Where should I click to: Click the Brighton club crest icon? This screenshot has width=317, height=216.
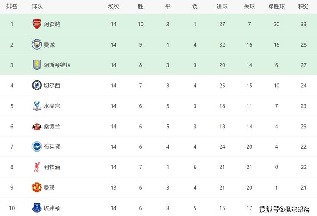coord(37,146)
